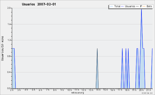The image size is (155, 95).
Task: Click the '18 h' x-axis label
Action: click(127, 90)
